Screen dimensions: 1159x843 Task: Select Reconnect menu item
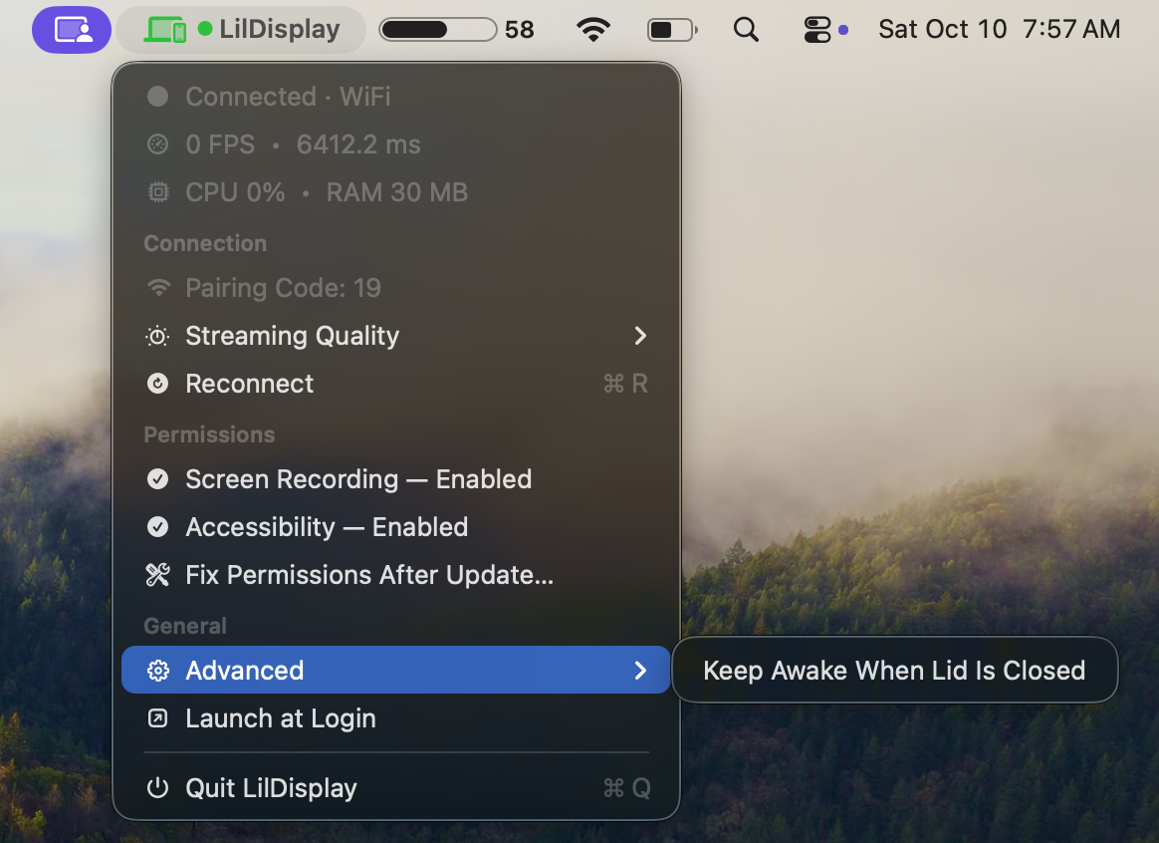(x=396, y=383)
